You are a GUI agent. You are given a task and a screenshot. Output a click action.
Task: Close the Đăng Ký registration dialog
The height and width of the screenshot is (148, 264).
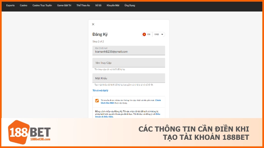pyautogui.click(x=93, y=24)
